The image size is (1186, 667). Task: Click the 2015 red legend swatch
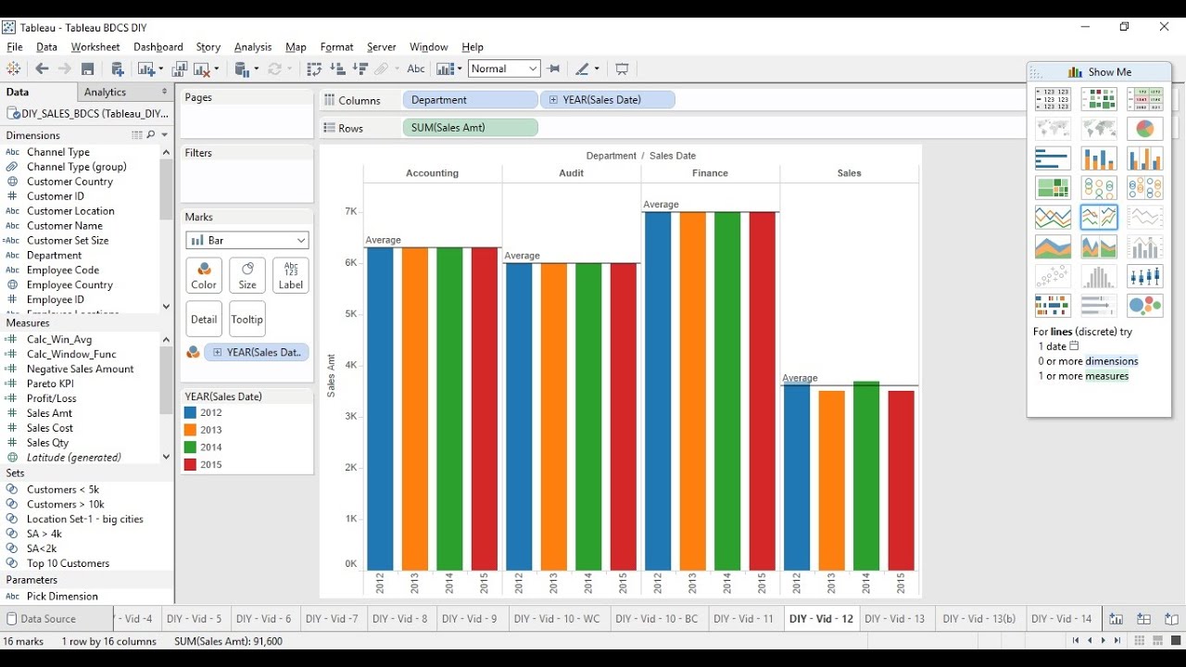point(191,464)
